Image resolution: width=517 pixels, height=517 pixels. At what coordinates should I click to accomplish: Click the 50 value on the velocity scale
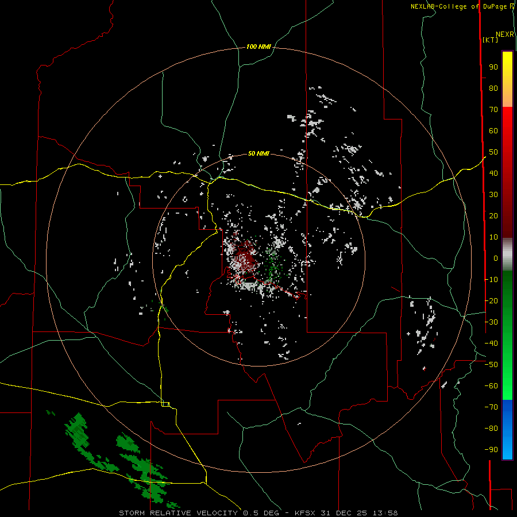click(493, 152)
